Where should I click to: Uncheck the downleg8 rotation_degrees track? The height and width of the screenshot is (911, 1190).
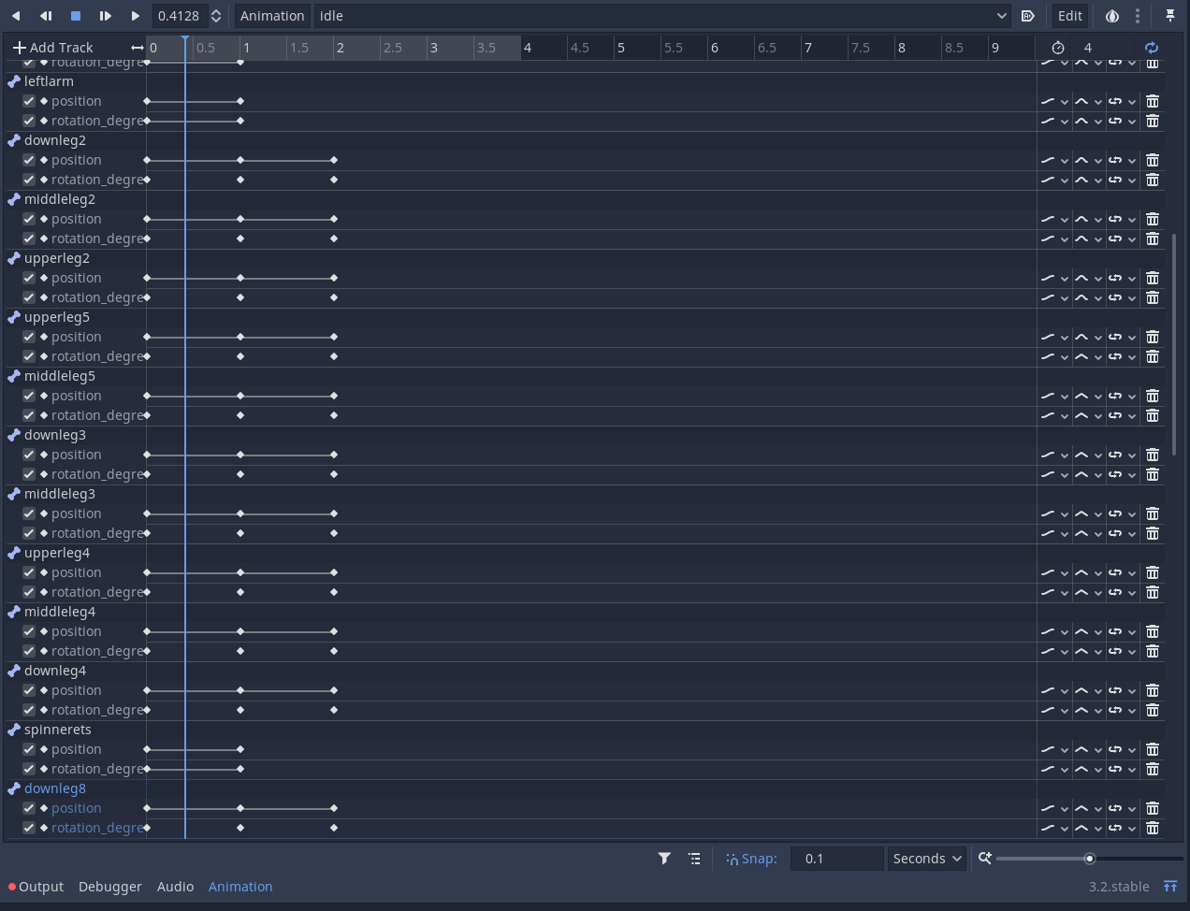coord(28,828)
